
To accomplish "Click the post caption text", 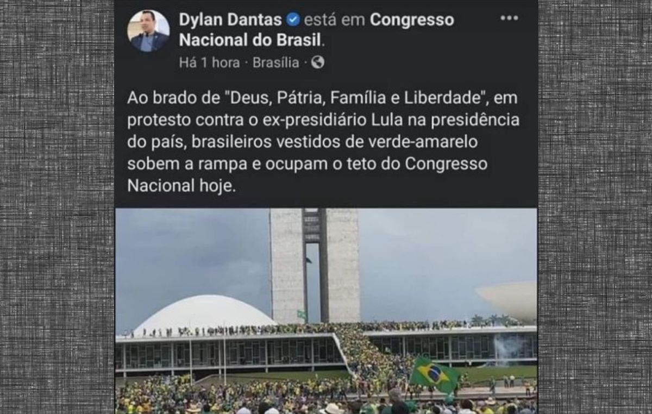I will tap(323, 143).
